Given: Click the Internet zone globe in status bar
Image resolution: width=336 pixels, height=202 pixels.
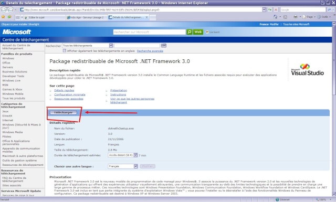Looking at the screenshot, I should (x=277, y=199).
